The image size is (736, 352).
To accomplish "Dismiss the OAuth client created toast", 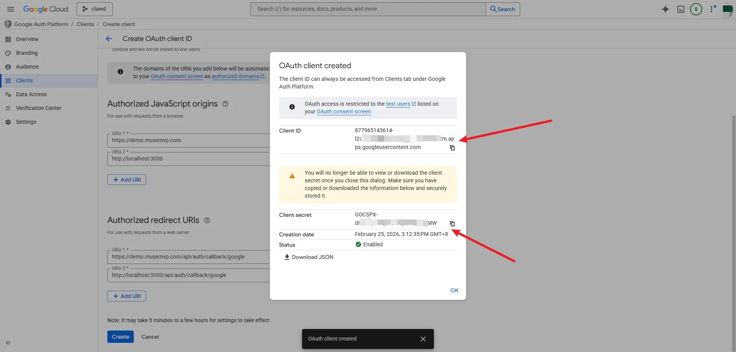I will pyautogui.click(x=423, y=339).
